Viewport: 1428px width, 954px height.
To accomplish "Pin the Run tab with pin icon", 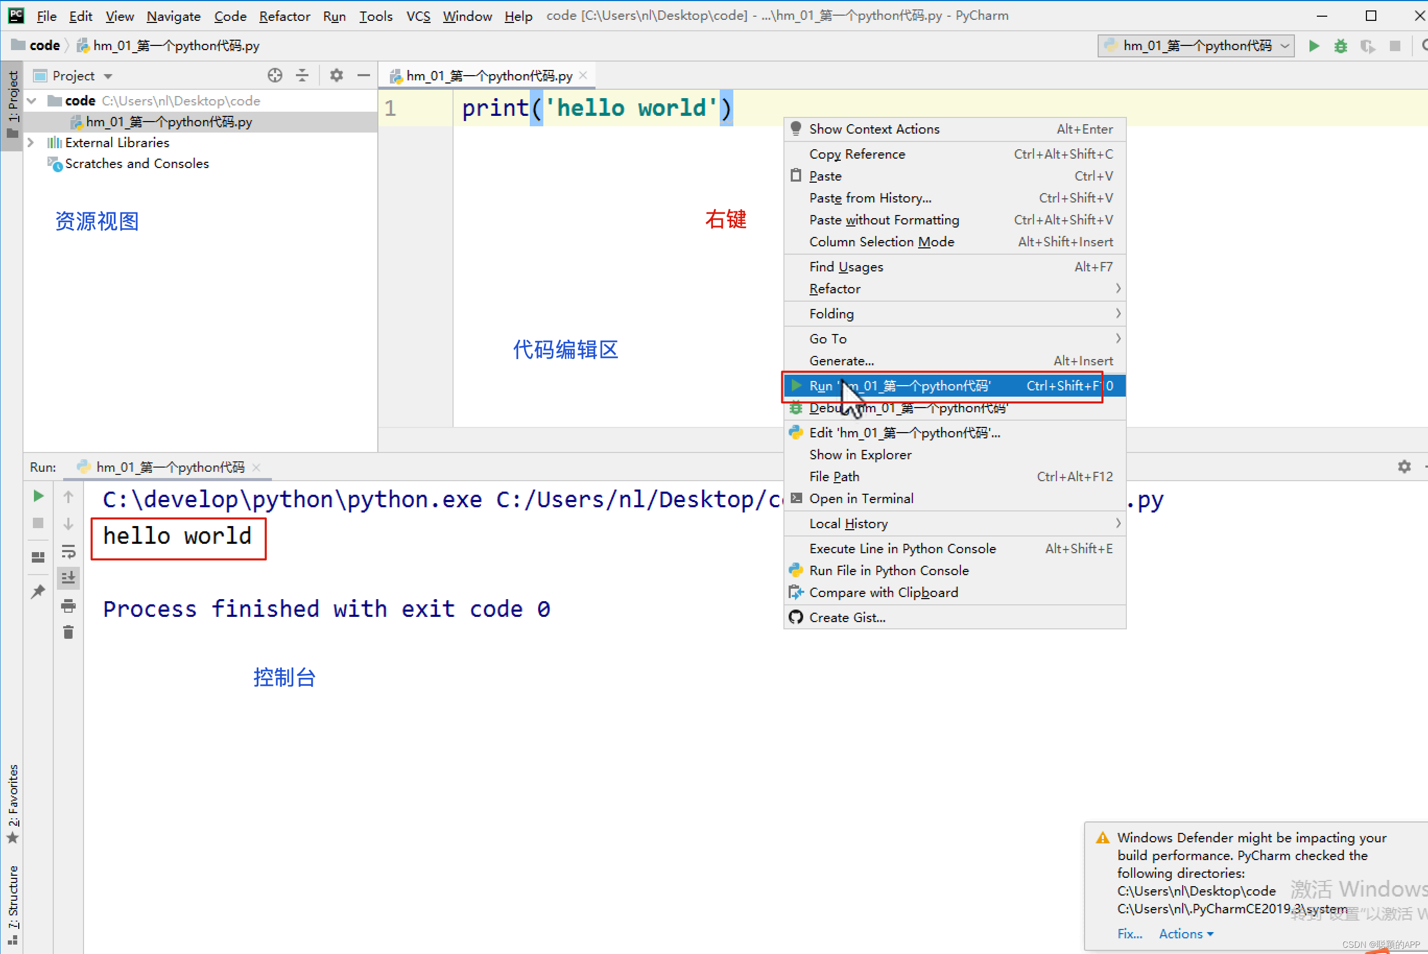I will 38,591.
